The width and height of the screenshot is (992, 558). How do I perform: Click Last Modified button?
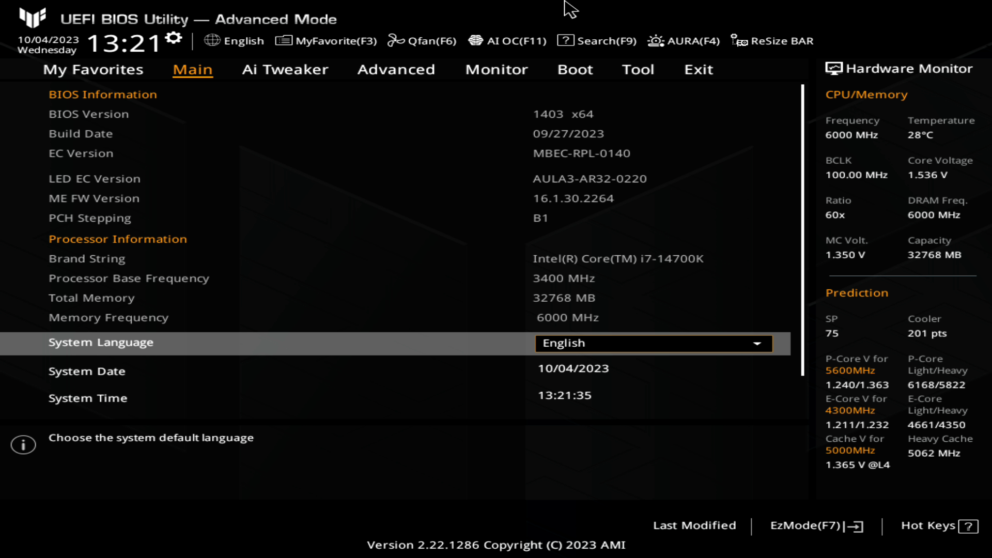[694, 524]
